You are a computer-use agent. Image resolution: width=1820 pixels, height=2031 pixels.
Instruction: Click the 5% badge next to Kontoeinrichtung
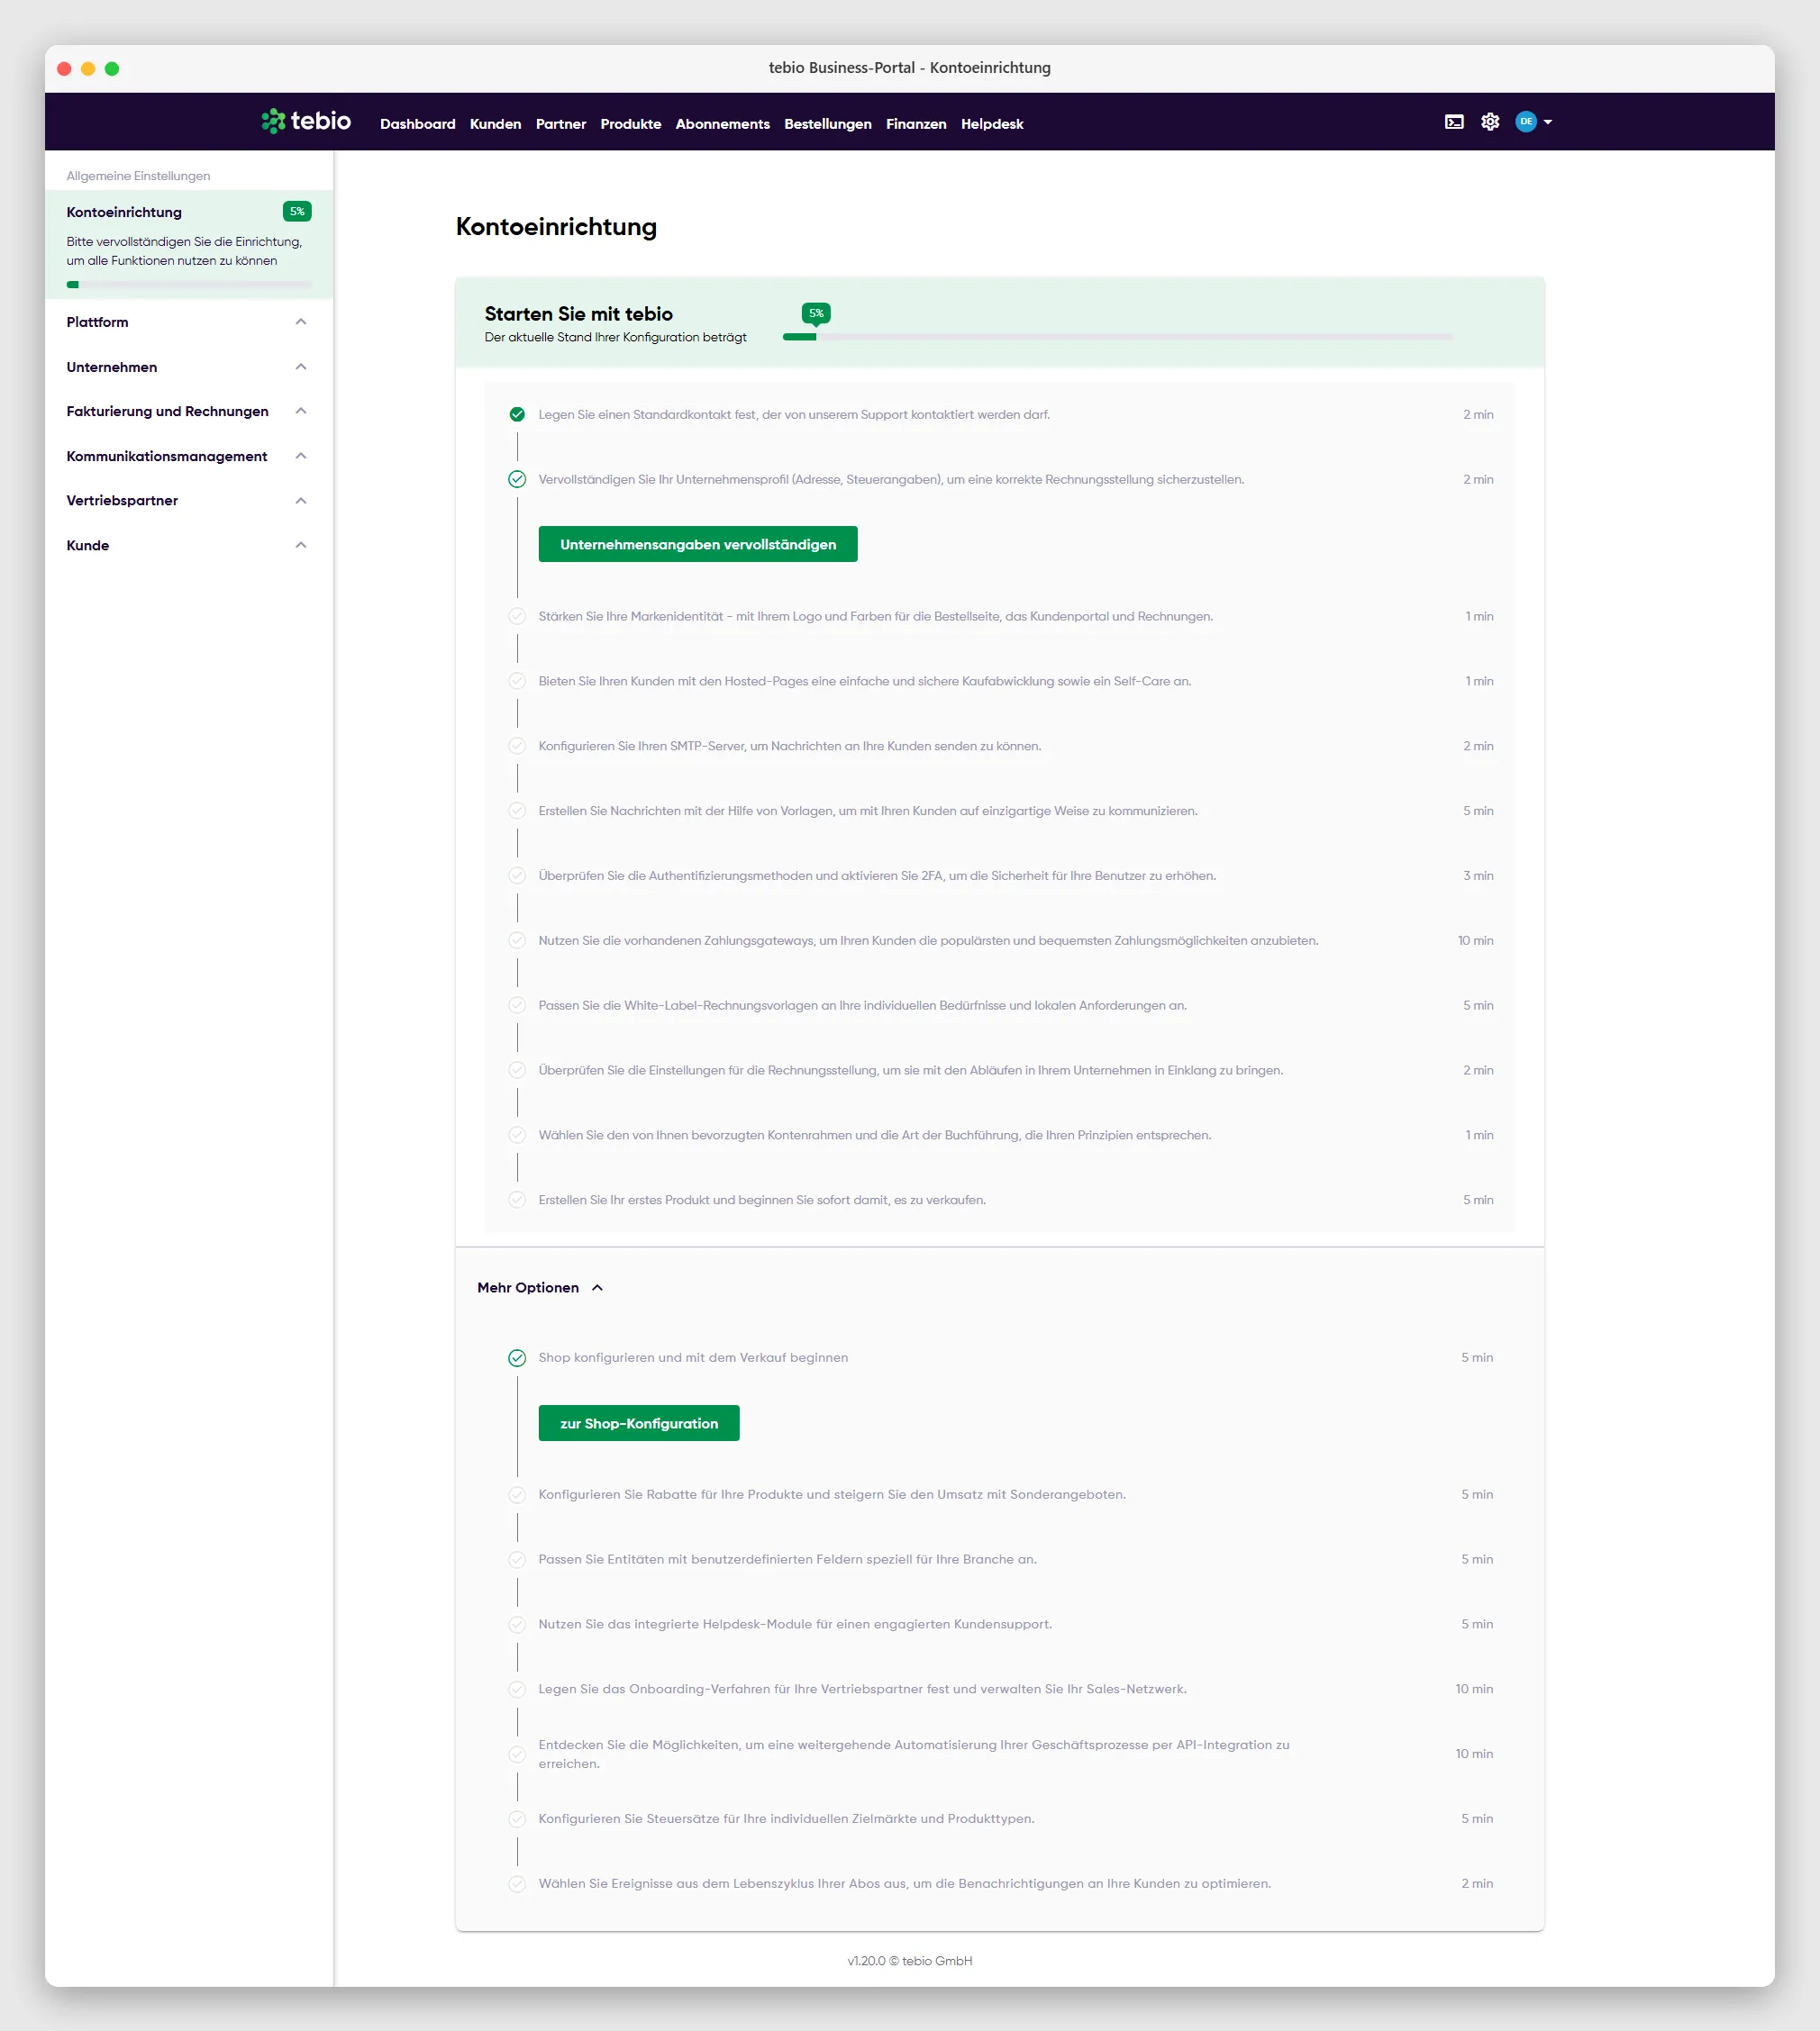click(297, 212)
